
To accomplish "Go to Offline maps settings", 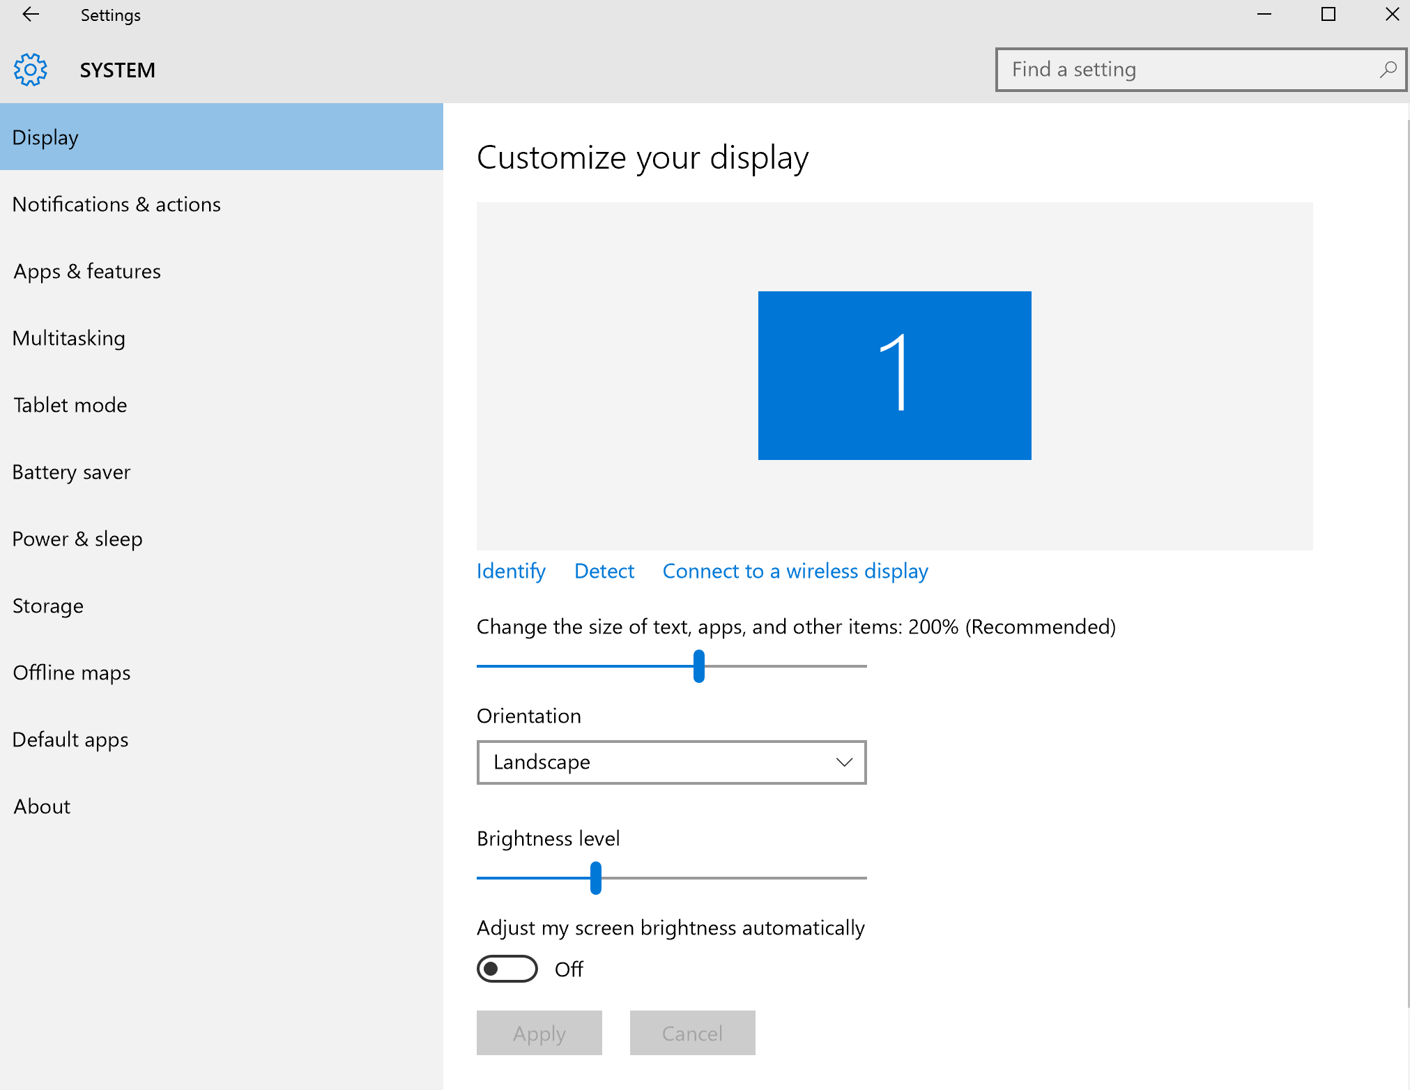I will pyautogui.click(x=222, y=672).
